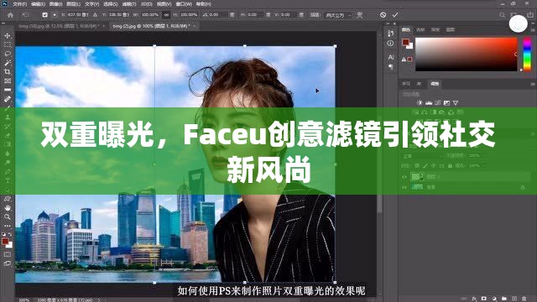Viewport: 537px width, 302px height.
Task: Switch to warp mode icon in options bar
Action: (360, 15)
